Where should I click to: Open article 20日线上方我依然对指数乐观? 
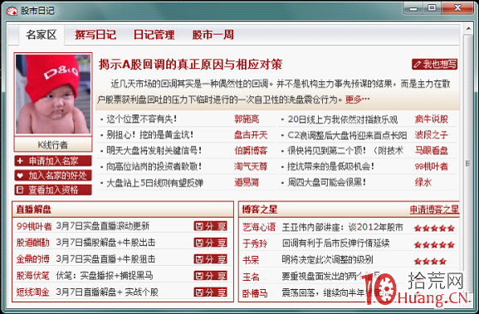pos(343,119)
